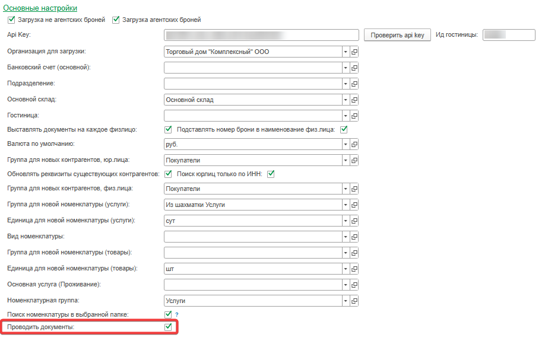Click the empty Основная услуга (Проживание) field
Viewport: 545px width, 341px height.
(x=253, y=285)
